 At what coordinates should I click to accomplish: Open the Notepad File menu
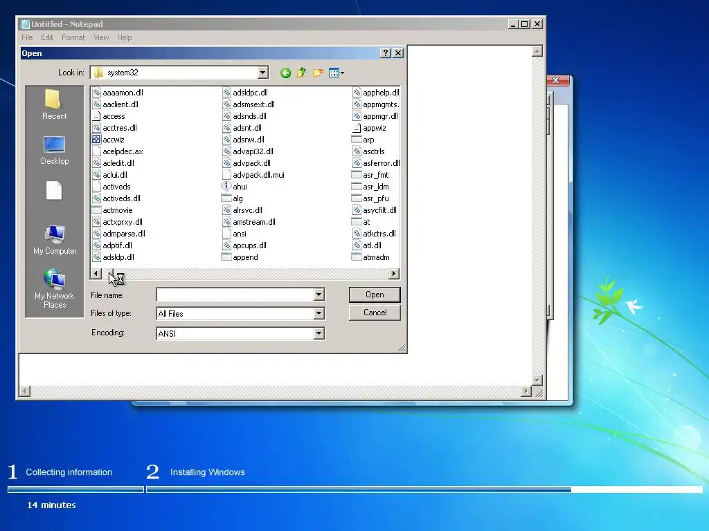point(27,37)
